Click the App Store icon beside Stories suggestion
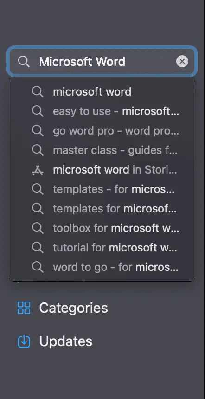 click(38, 170)
